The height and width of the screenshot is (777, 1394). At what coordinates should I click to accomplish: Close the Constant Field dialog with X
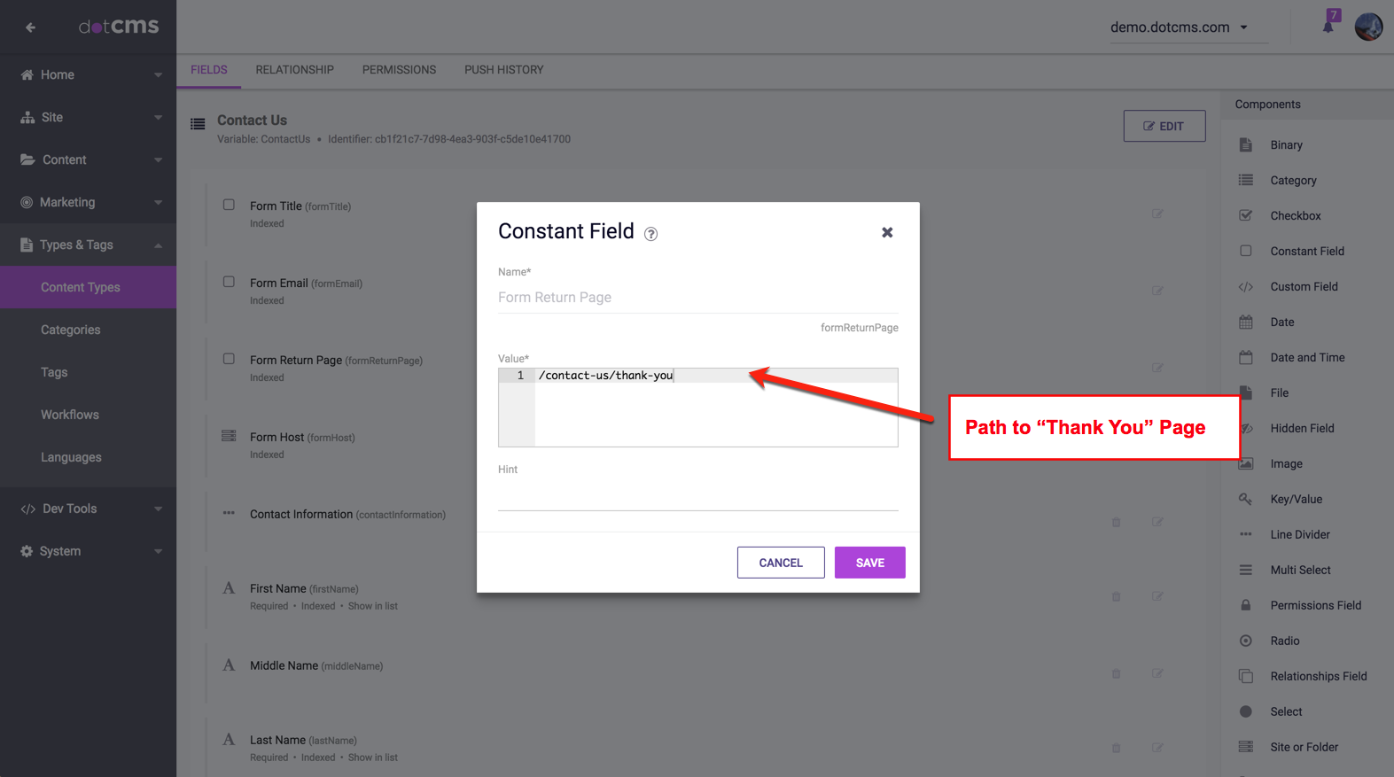pyautogui.click(x=886, y=232)
